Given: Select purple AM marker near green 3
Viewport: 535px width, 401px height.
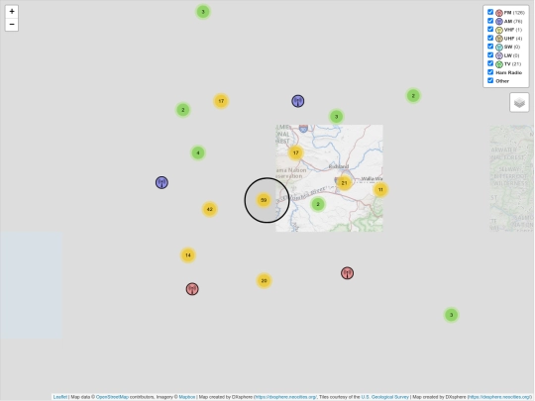Looking at the screenshot, I should point(298,101).
